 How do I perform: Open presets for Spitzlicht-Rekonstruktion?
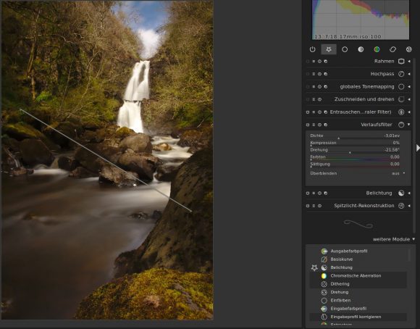point(314,206)
